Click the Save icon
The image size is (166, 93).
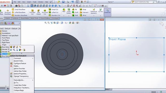pos(63,2)
